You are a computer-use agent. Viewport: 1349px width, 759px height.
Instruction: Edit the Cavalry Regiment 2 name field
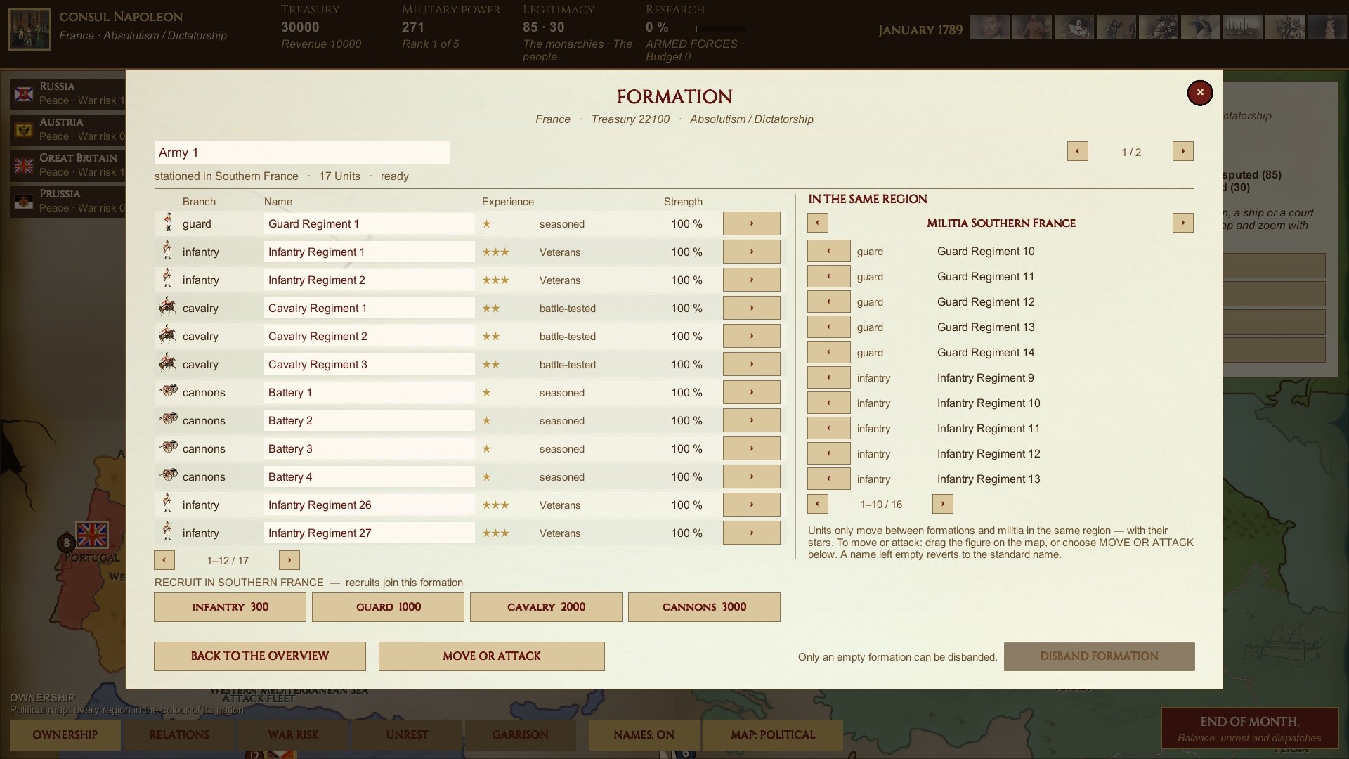[370, 336]
